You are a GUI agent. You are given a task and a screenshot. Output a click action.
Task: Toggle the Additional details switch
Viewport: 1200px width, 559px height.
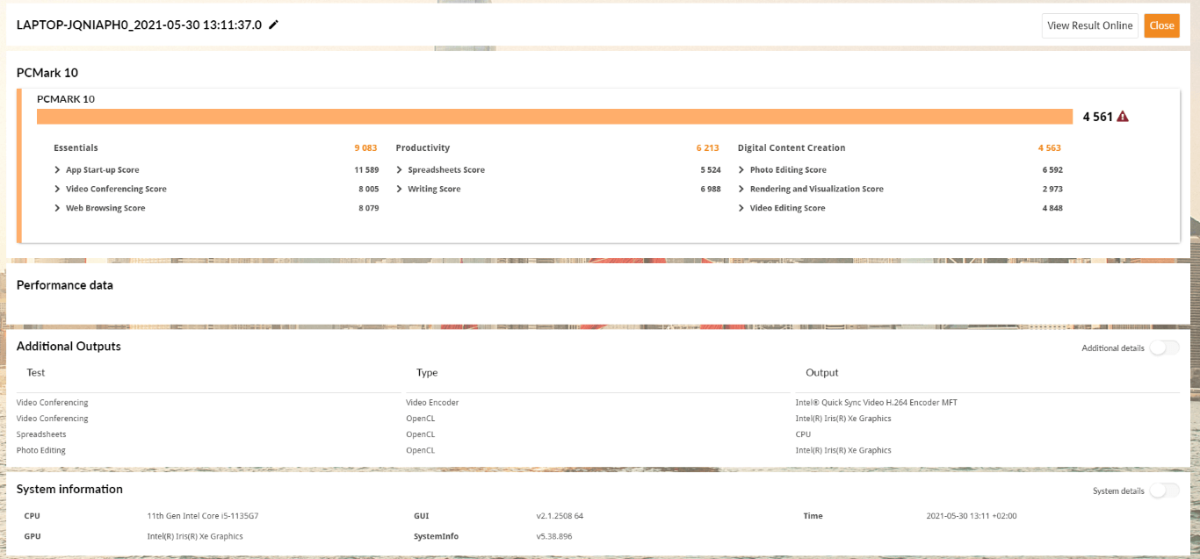(x=1164, y=348)
